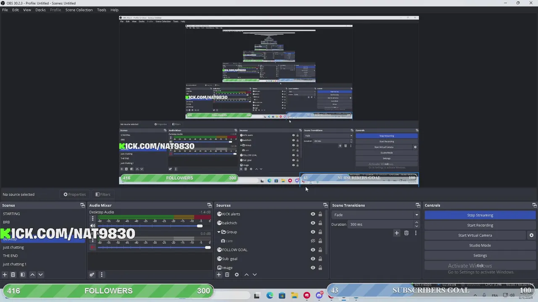The width and height of the screenshot is (538, 302).
Task: Hide the FOLLOW GOAL source
Action: (x=313, y=250)
